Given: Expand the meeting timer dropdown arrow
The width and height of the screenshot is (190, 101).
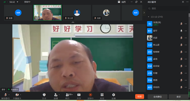Looking at the screenshot, I should pos(17,2).
